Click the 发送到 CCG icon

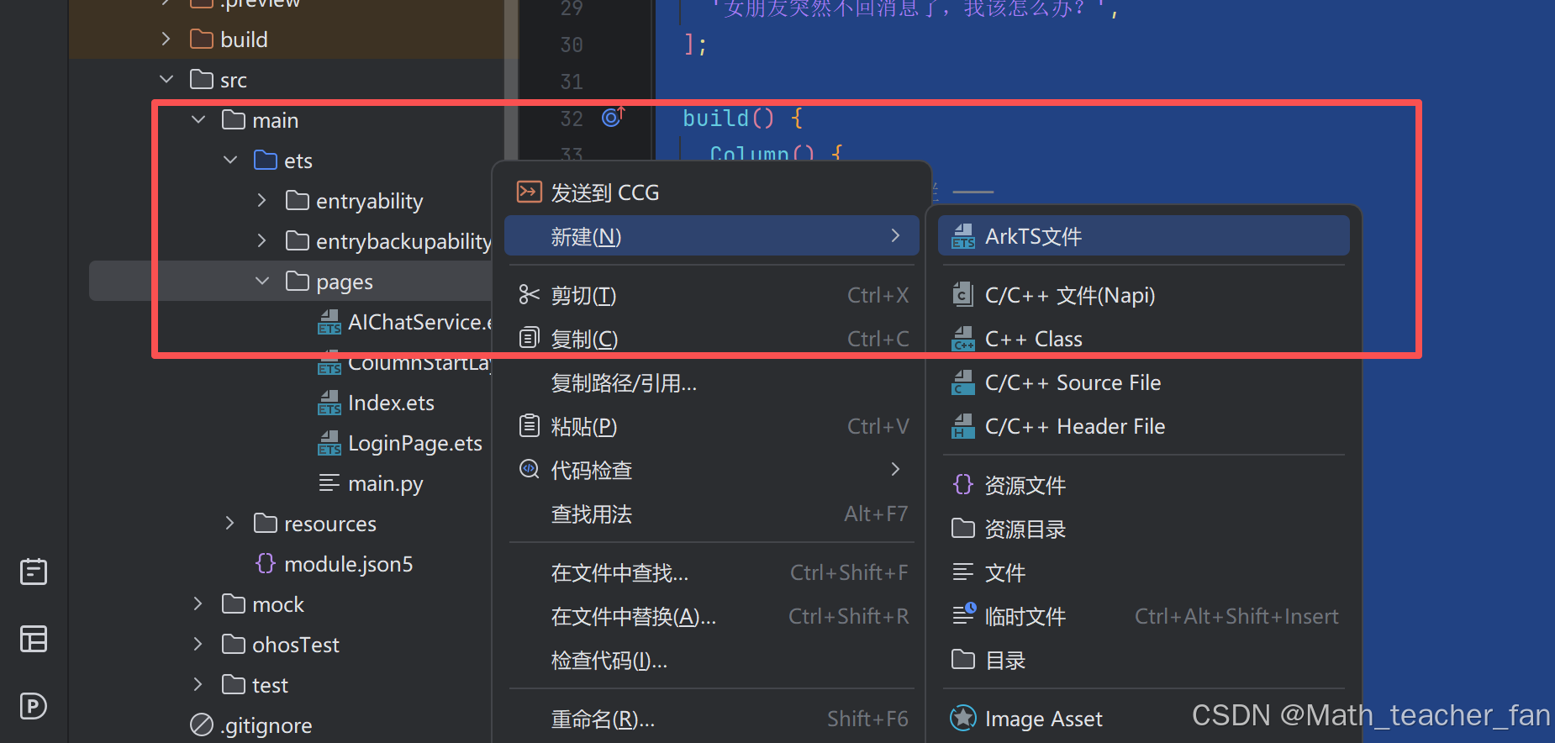[x=529, y=192]
